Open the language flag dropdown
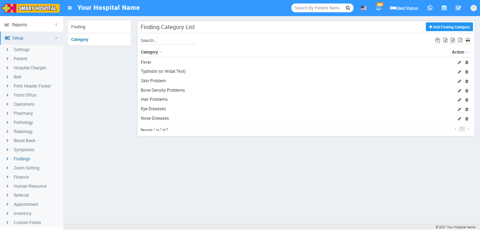The image size is (480, 230). [364, 8]
